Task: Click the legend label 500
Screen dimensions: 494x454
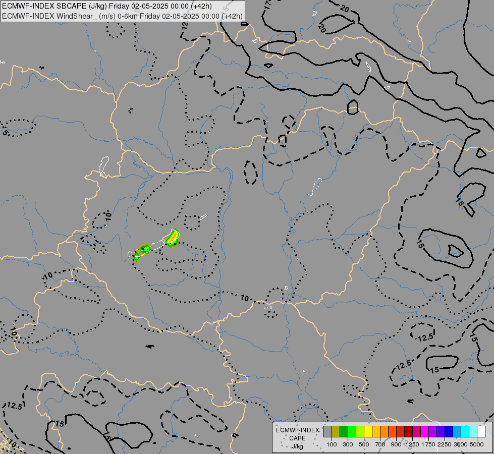Action: [364, 444]
